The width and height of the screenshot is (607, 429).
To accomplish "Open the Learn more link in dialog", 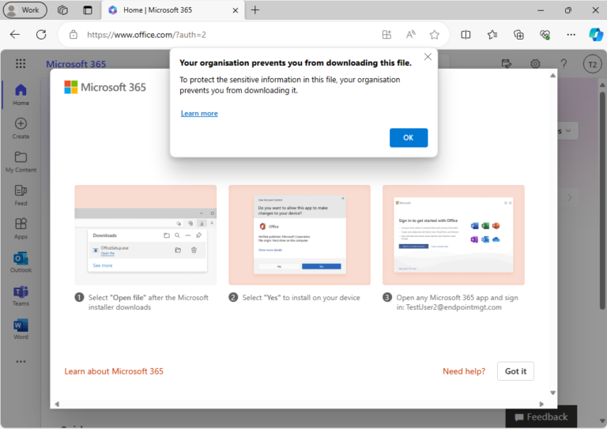I will pos(199,113).
